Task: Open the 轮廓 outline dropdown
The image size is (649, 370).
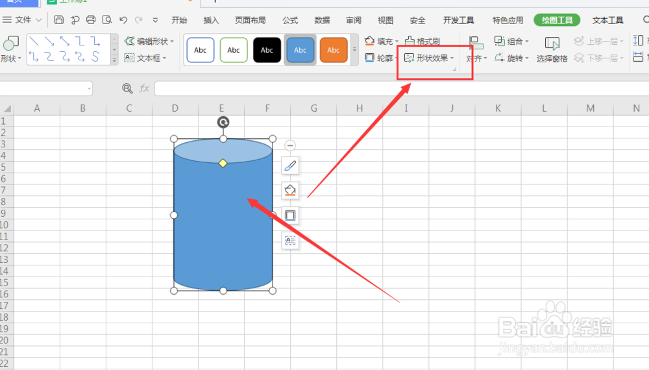Action: point(381,58)
